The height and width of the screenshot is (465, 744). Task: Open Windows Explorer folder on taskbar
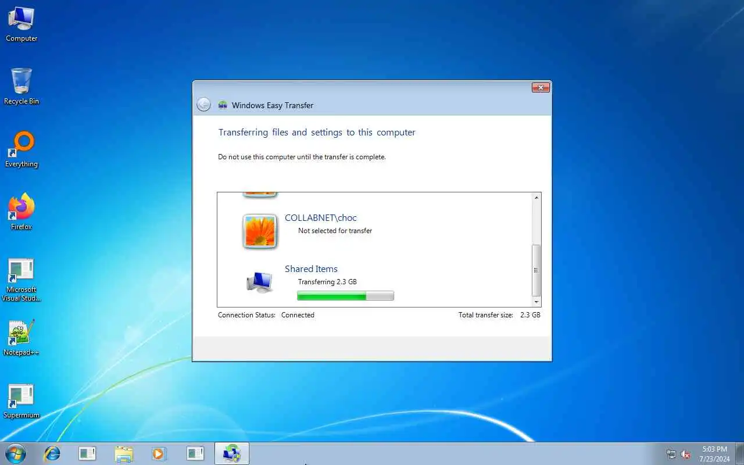pyautogui.click(x=124, y=453)
